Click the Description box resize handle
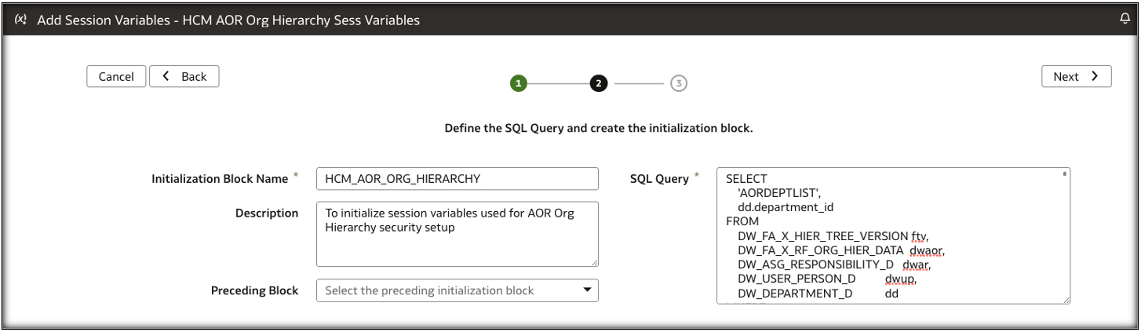Image resolution: width=1141 pixels, height=332 pixels. coord(594,263)
